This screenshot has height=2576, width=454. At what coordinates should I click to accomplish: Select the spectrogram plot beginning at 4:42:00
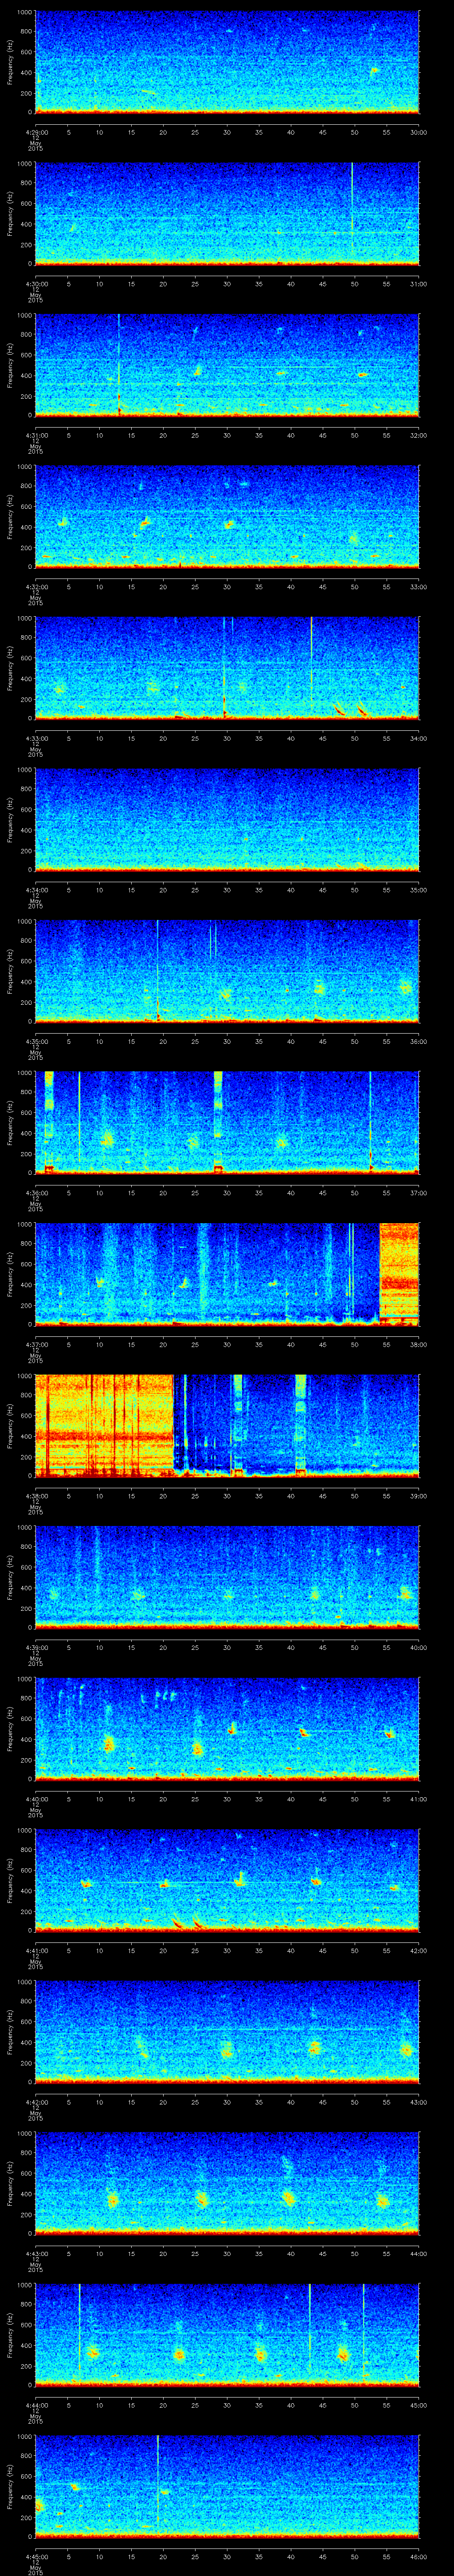tap(227, 2032)
